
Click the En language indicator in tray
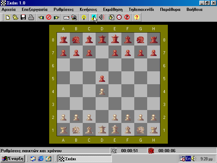[x=188, y=159]
